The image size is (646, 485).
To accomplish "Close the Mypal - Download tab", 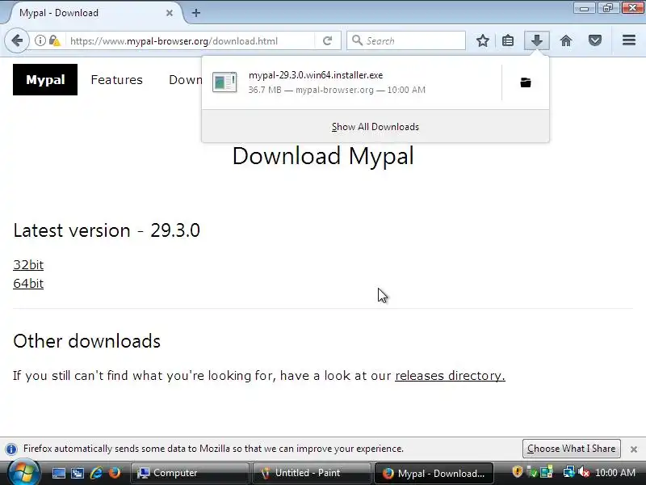I will click(x=170, y=13).
